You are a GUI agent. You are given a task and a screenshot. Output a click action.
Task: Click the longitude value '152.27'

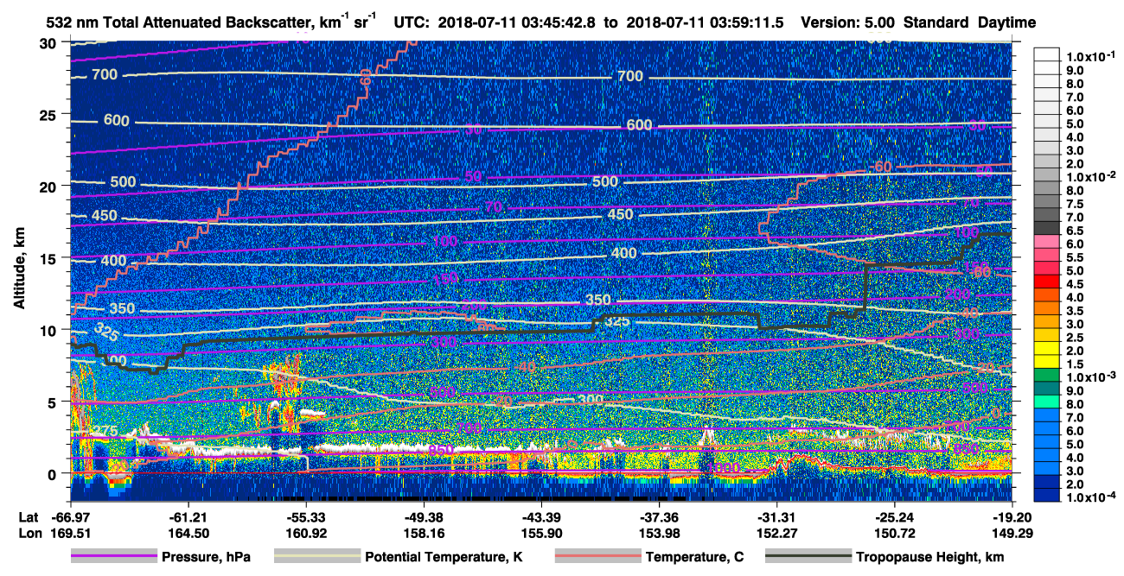[x=776, y=533]
